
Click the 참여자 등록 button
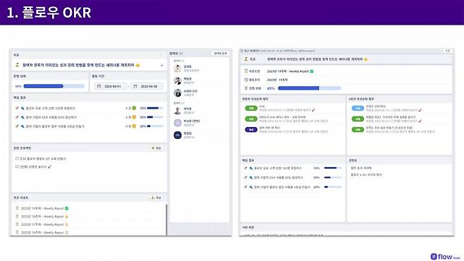[x=221, y=54]
